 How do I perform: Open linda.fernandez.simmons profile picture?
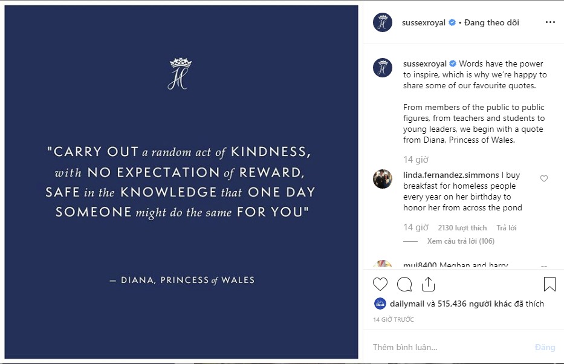coord(383,179)
